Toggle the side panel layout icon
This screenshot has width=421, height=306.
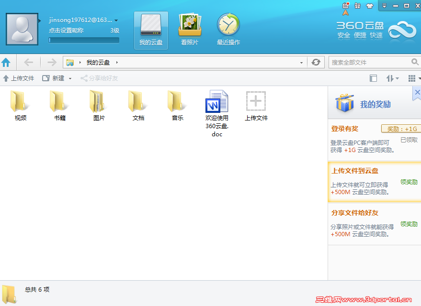[373, 78]
